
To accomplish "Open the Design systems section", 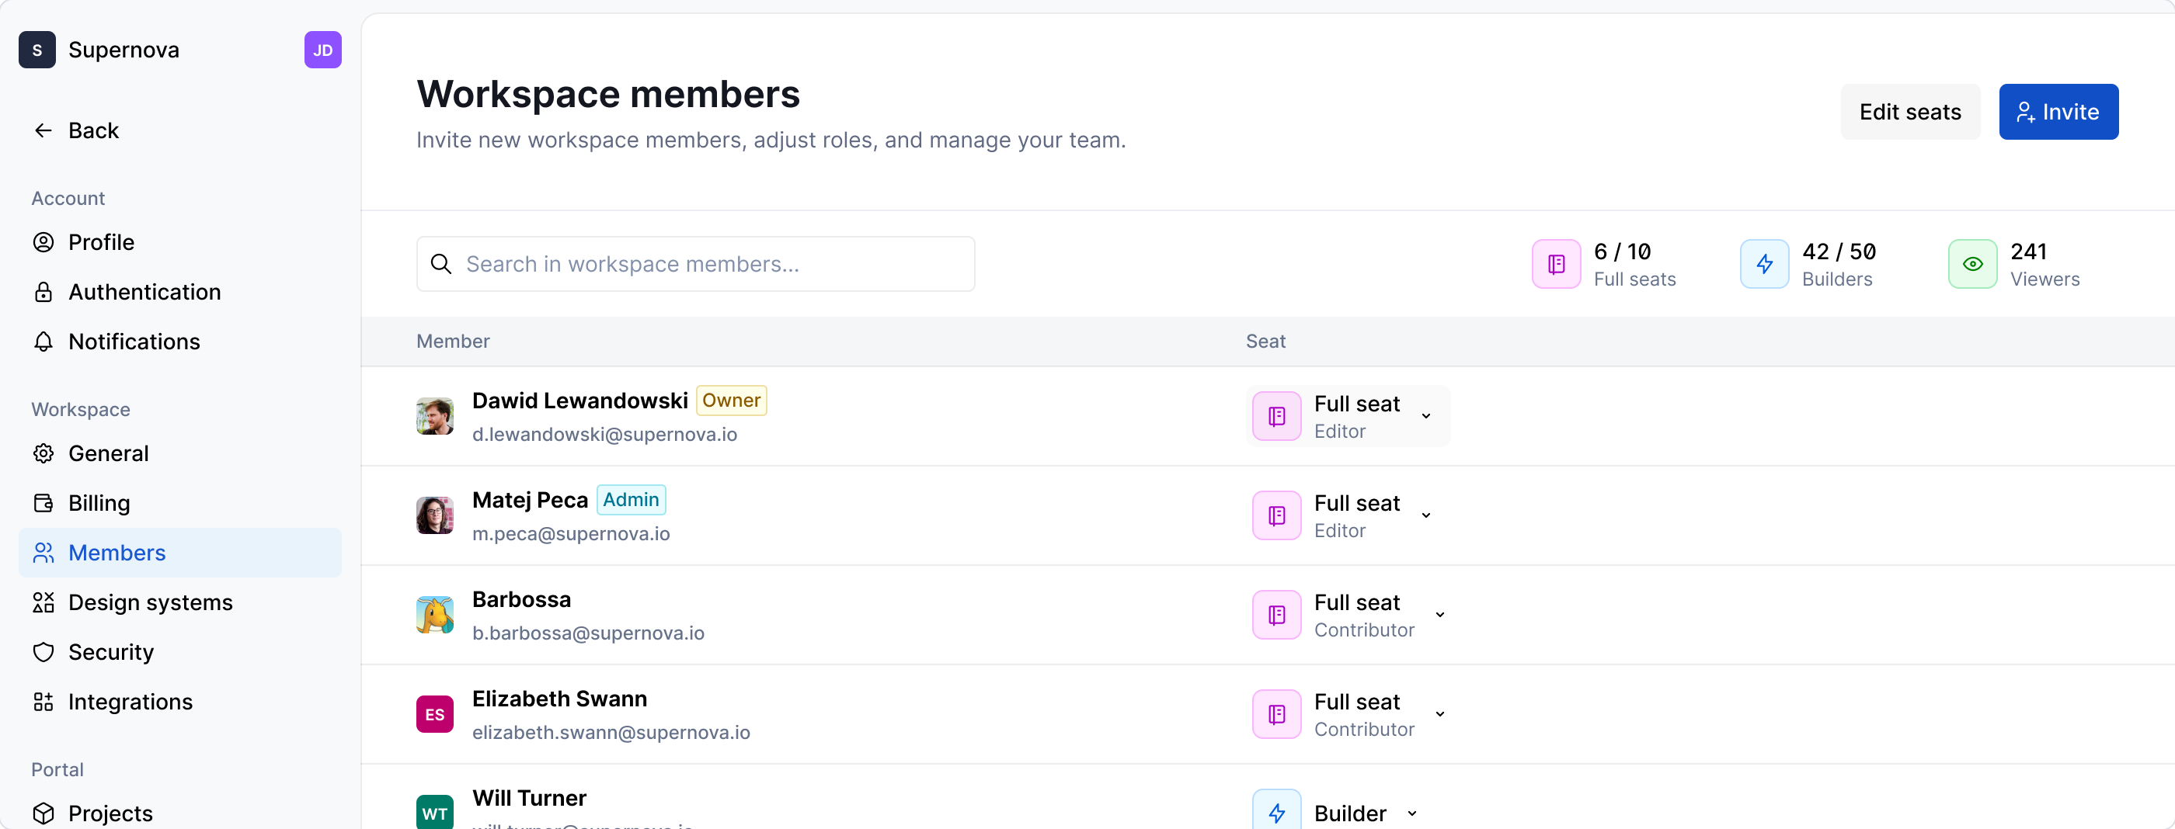I will pos(150,602).
